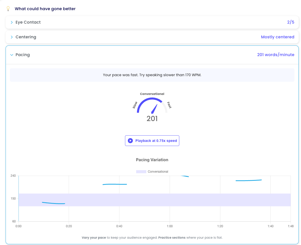Click the pace line segment near 0:40
Image resolution: width=301 pixels, height=245 pixels.
(x=115, y=184)
